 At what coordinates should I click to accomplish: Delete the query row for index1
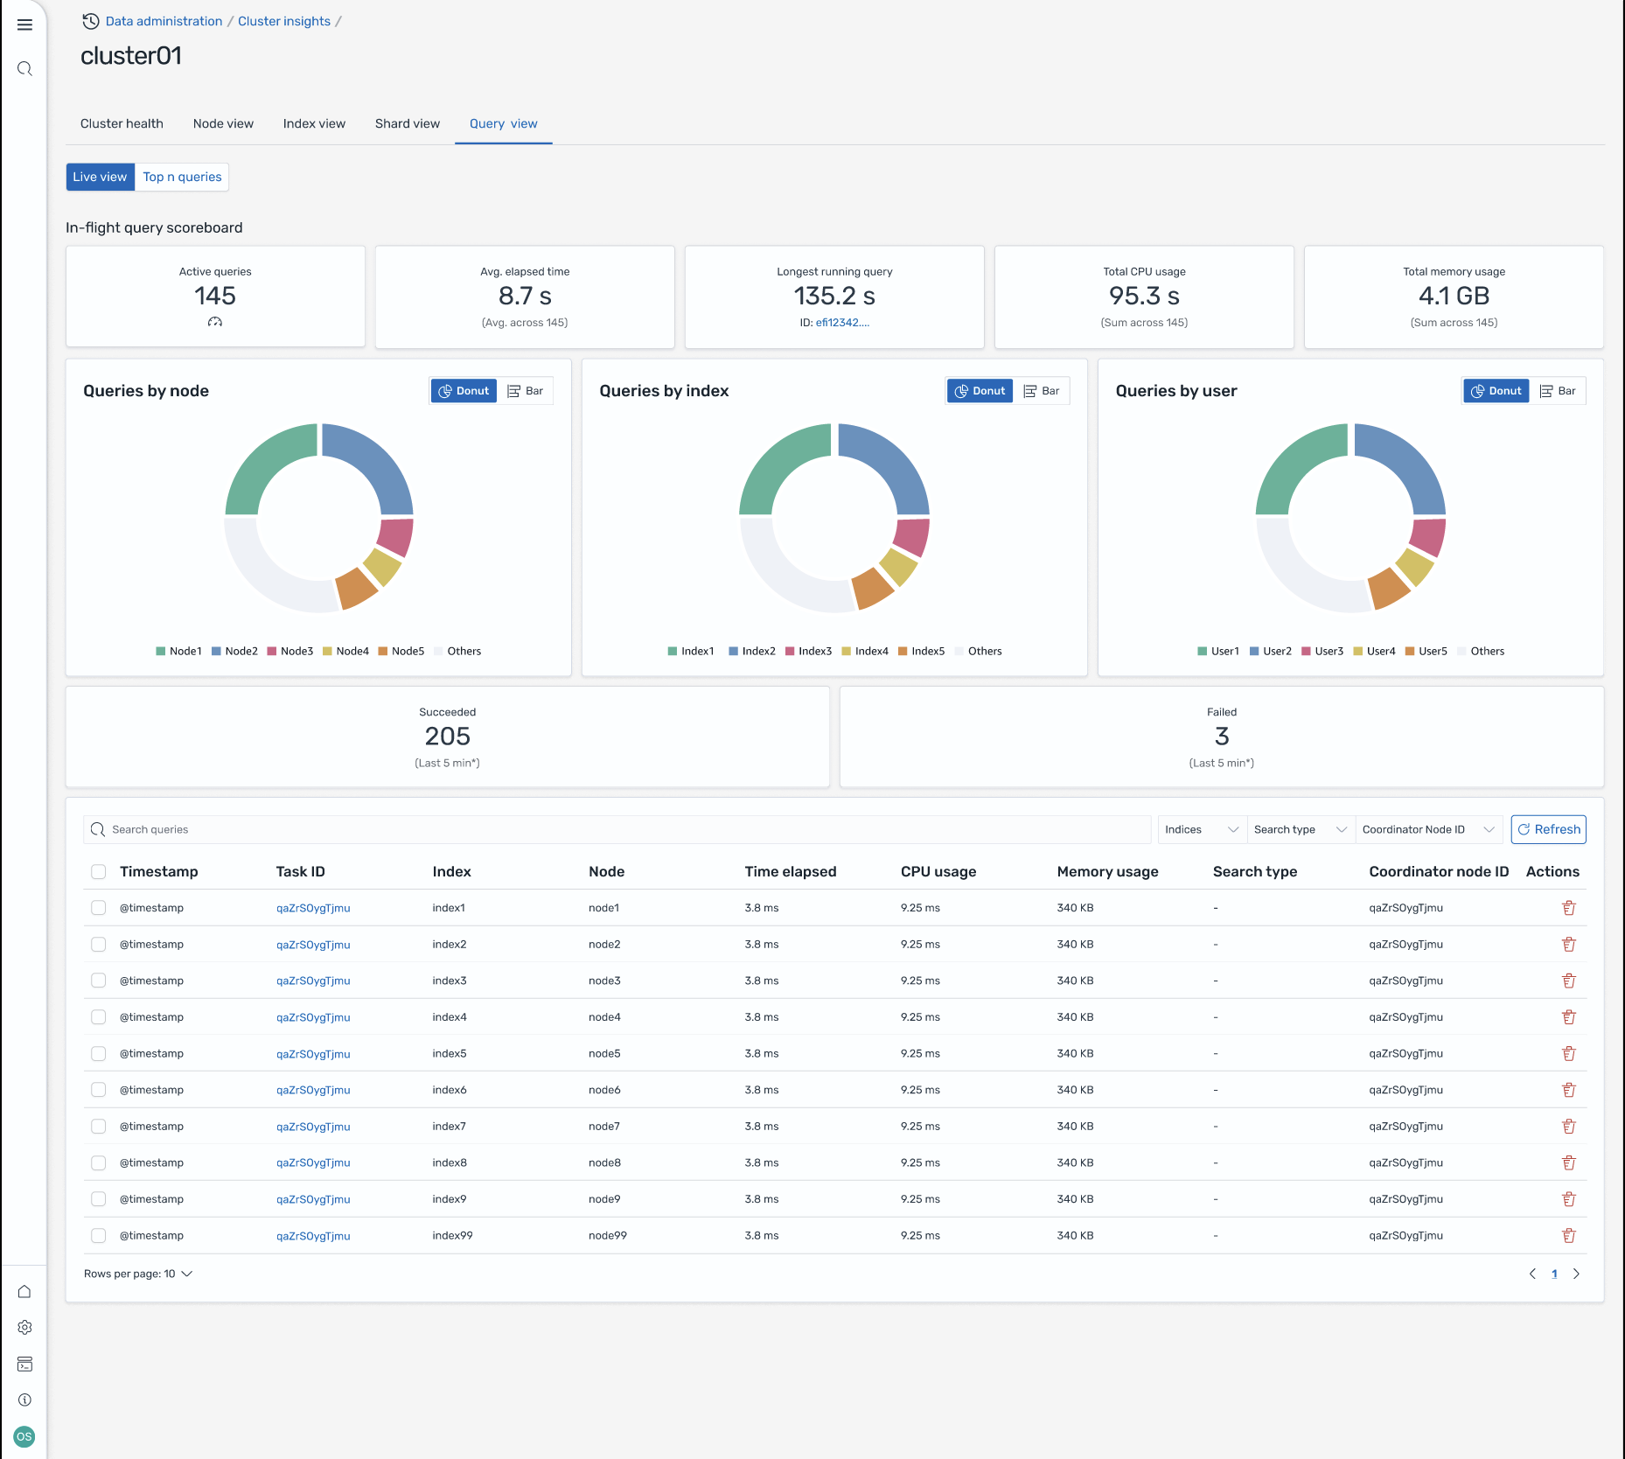(1568, 908)
